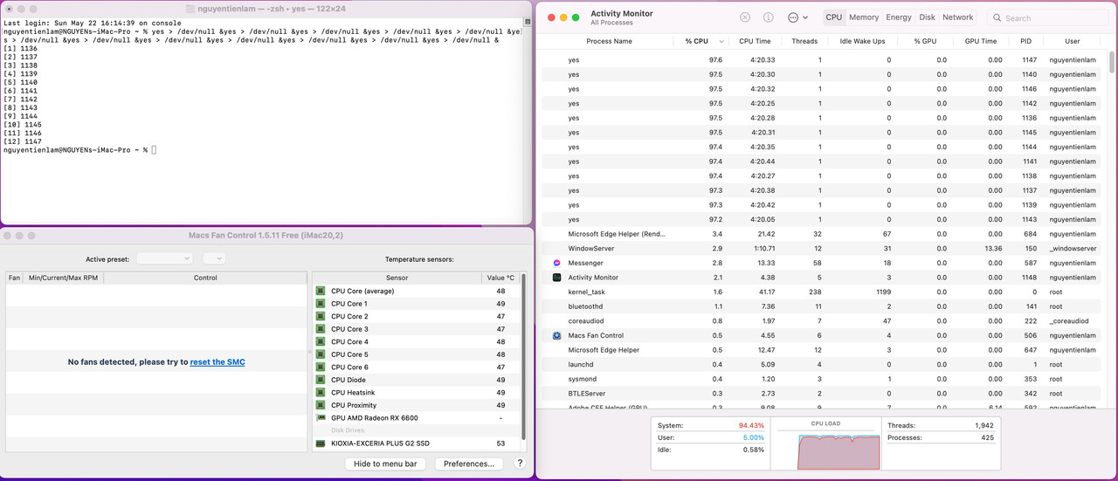
Task: Switch to the CPU tab
Action: pos(834,17)
